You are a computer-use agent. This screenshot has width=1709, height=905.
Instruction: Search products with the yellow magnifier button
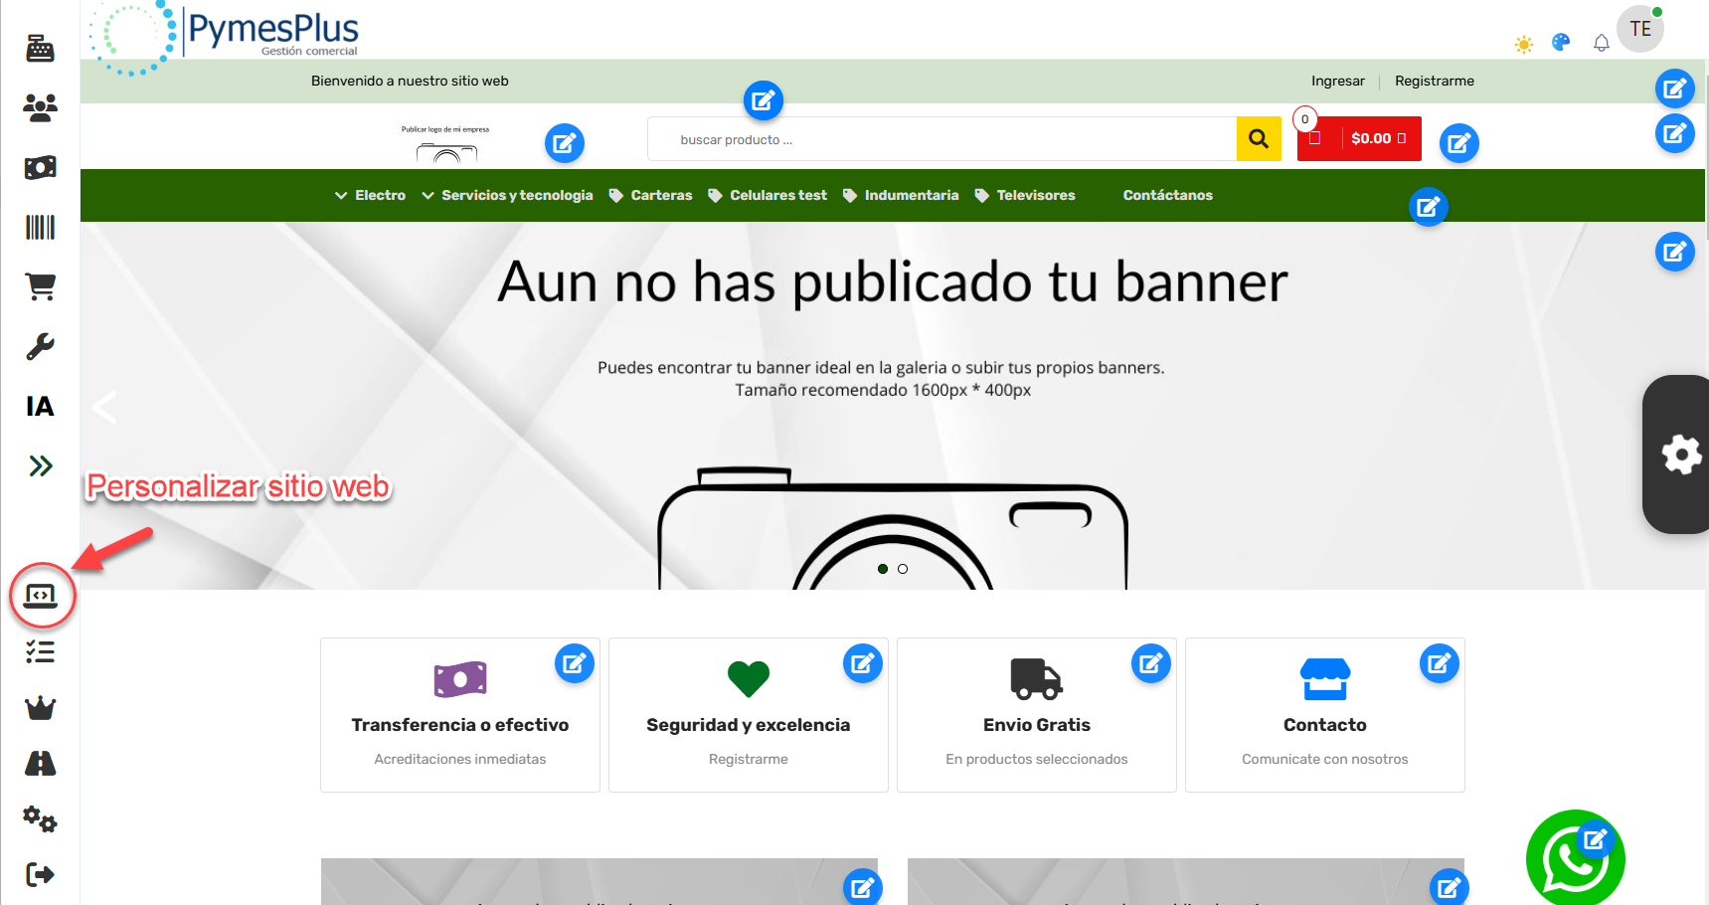pyautogui.click(x=1258, y=138)
